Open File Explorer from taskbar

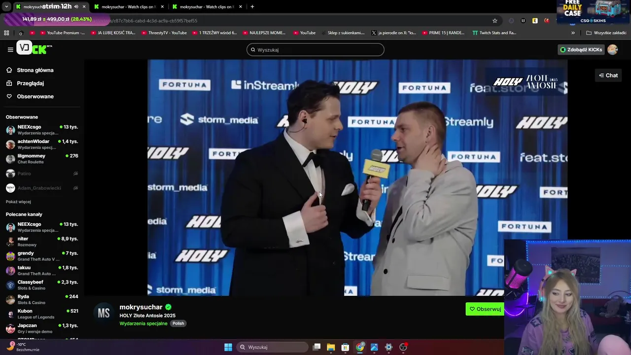331,347
